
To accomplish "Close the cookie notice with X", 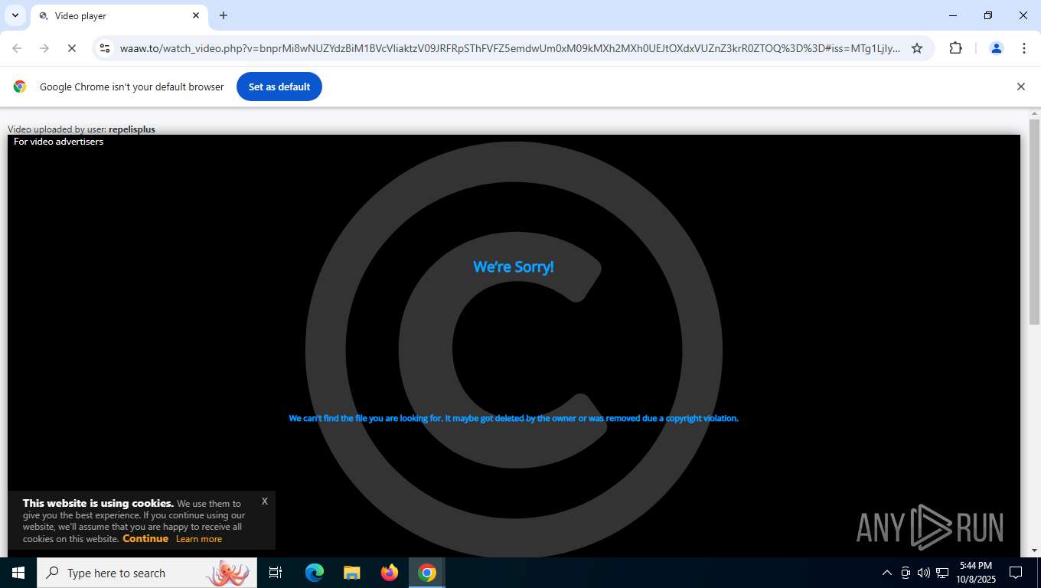I will [264, 501].
